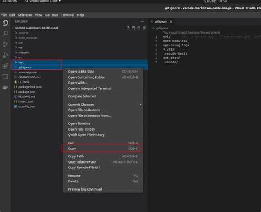Viewport: 261px width, 212px height.
Task: Choose Rename from context menu
Action: point(103,176)
